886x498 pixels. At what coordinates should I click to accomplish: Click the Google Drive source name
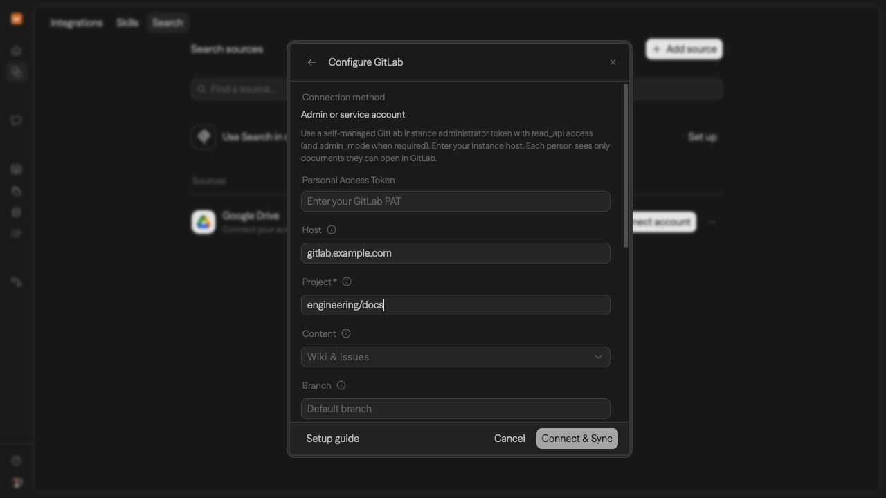tap(251, 216)
